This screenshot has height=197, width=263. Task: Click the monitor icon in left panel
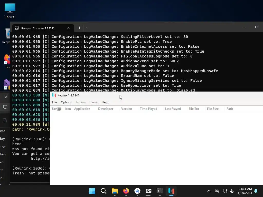5,107
